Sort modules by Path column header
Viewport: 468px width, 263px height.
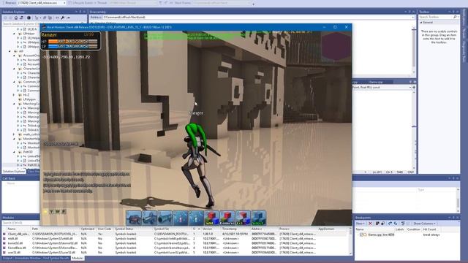pyautogui.click(x=35, y=229)
